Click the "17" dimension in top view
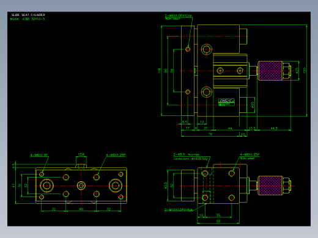This screenshot has height=238, width=318. 188,128
